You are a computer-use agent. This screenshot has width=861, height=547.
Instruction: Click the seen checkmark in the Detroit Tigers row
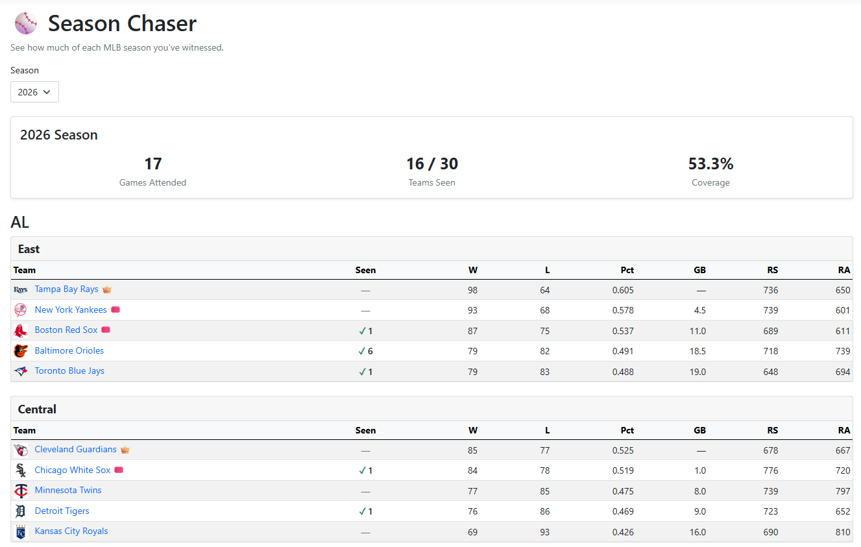coord(362,511)
